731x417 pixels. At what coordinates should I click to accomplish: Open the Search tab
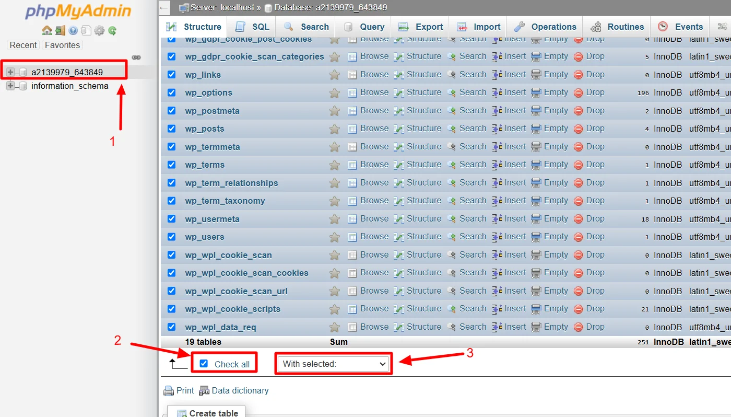[x=306, y=27]
